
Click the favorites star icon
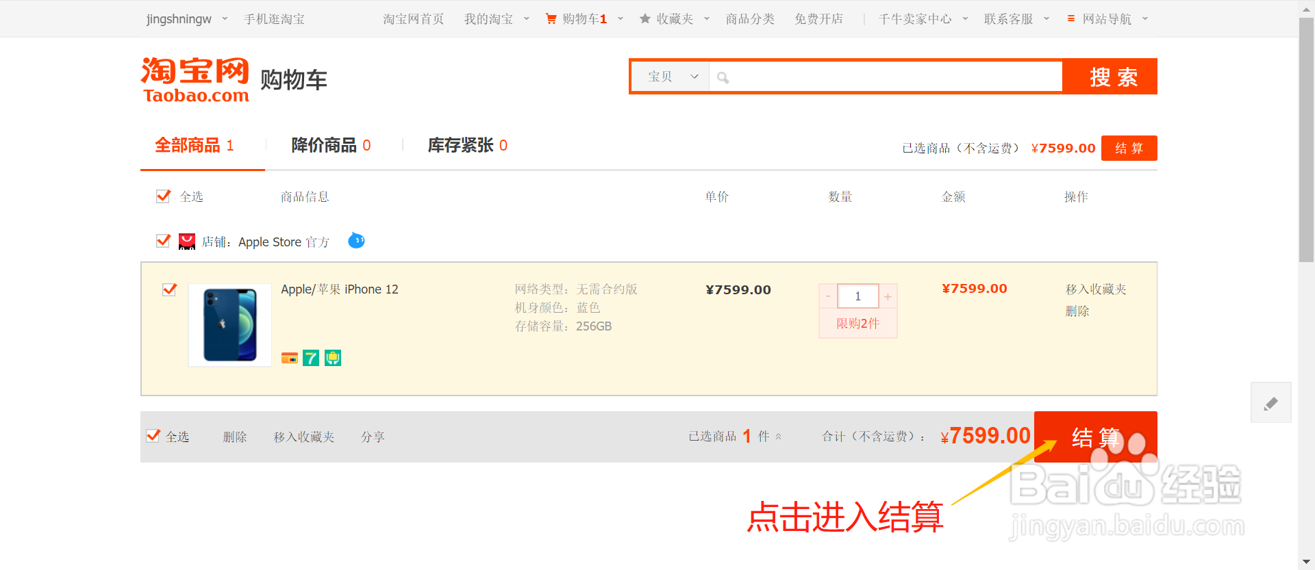[x=645, y=19]
